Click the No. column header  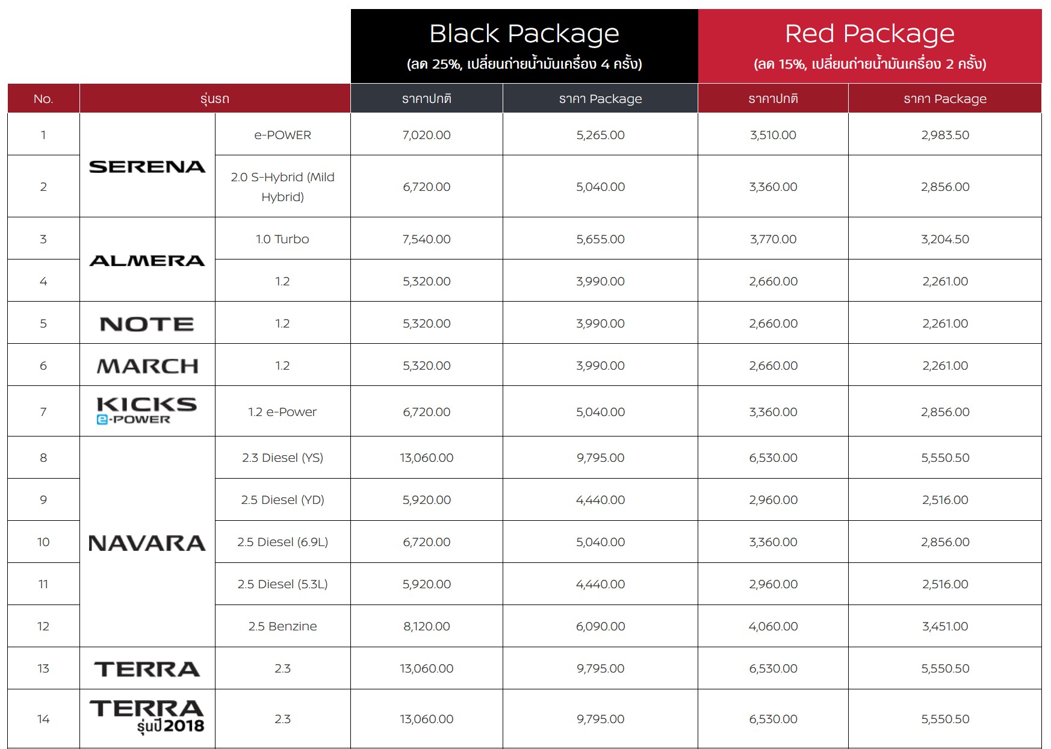(x=43, y=99)
